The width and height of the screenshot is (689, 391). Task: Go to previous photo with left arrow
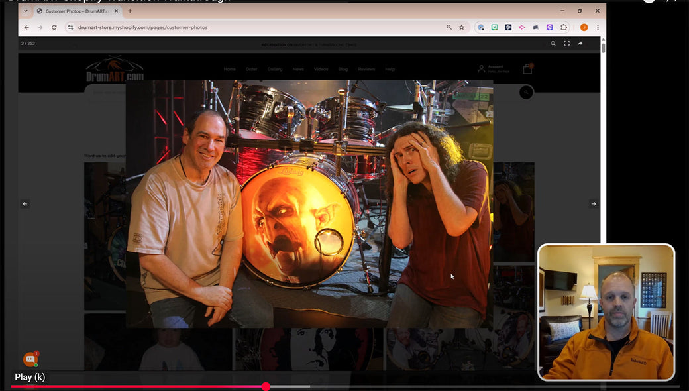(25, 204)
